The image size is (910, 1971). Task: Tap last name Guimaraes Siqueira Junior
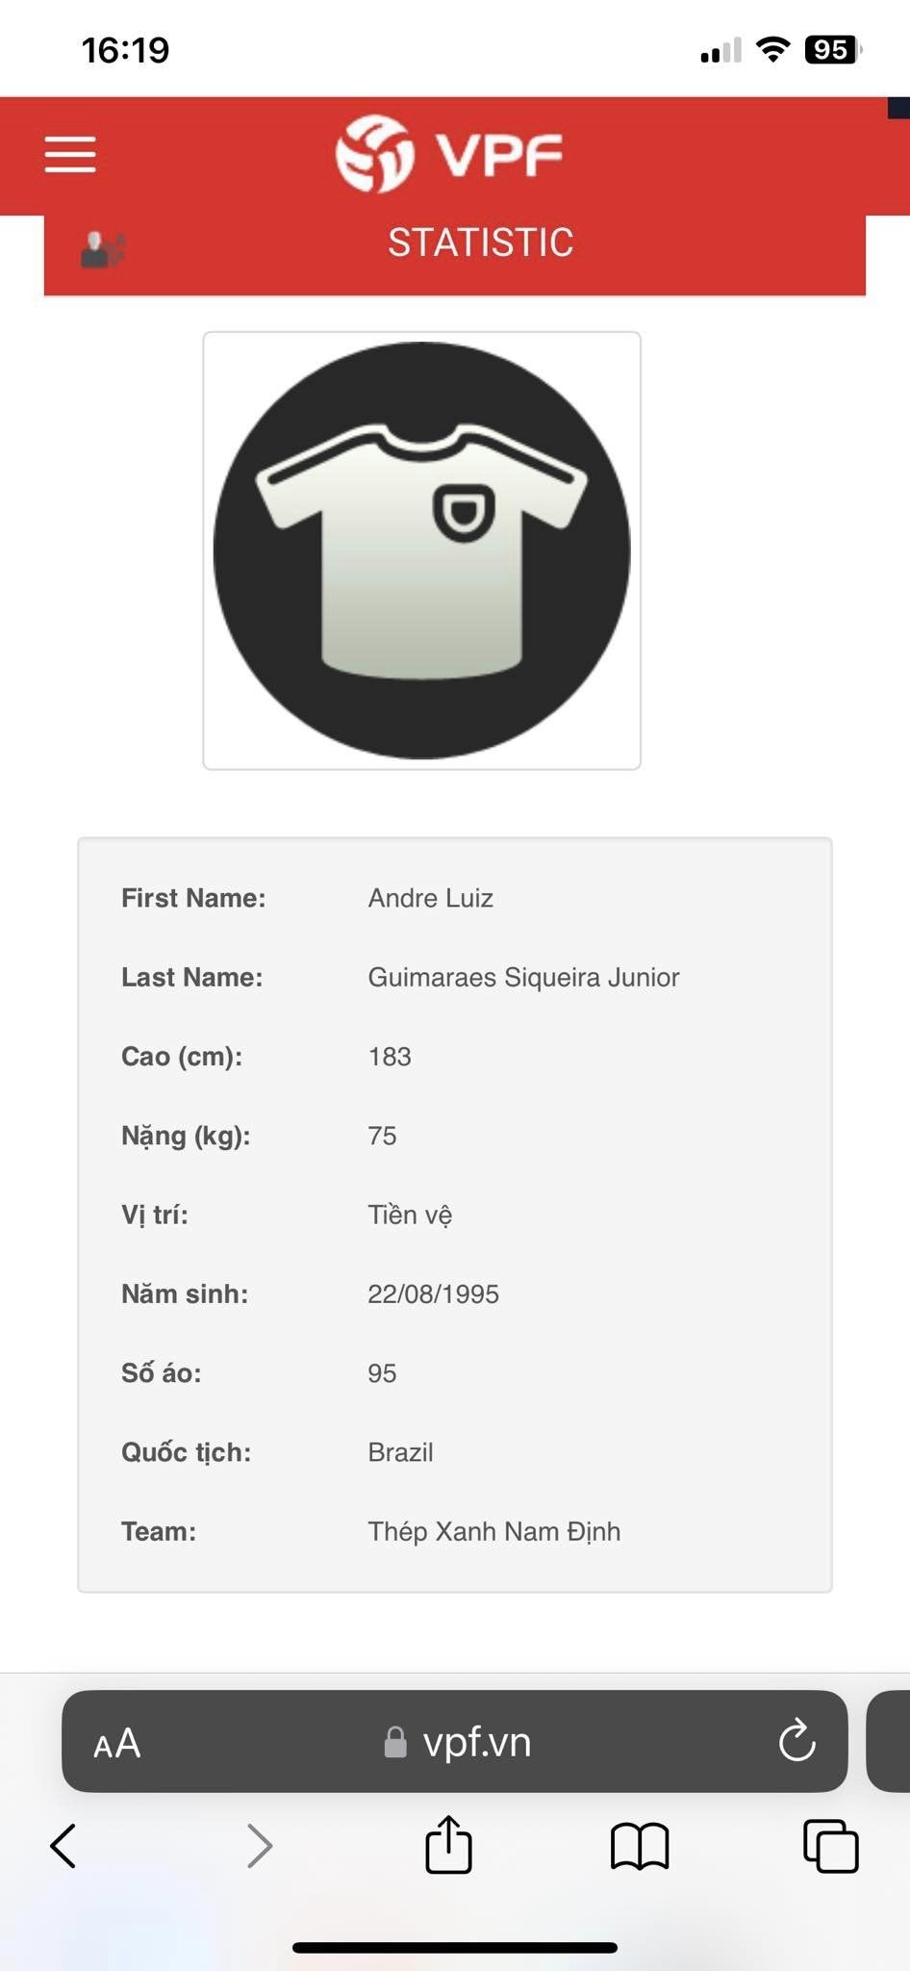[x=523, y=977]
